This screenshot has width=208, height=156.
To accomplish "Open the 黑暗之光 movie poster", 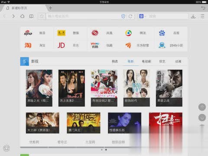I will [39, 88].
